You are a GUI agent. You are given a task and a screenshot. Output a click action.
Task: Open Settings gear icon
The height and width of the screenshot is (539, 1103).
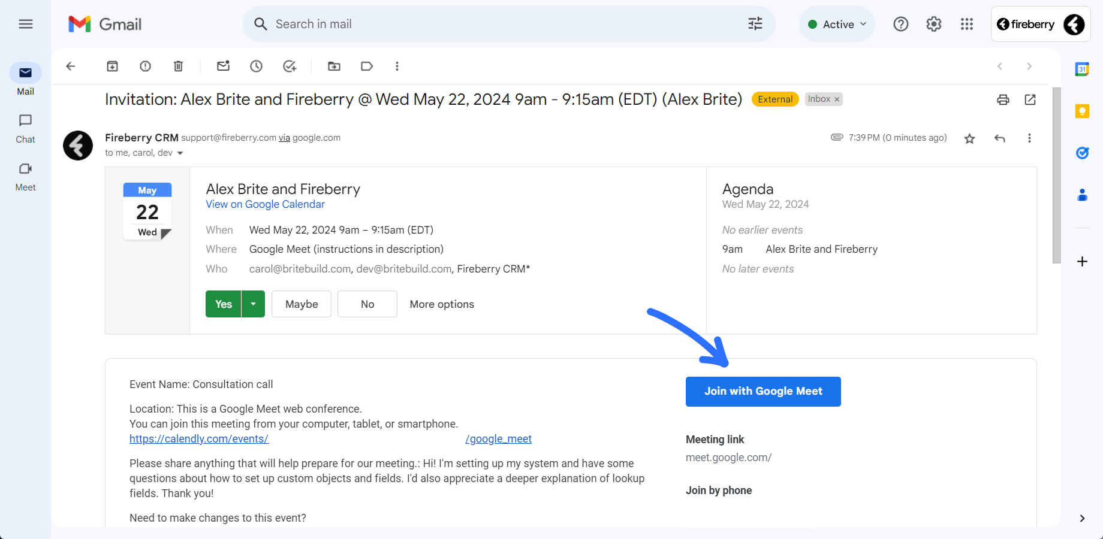pyautogui.click(x=934, y=24)
